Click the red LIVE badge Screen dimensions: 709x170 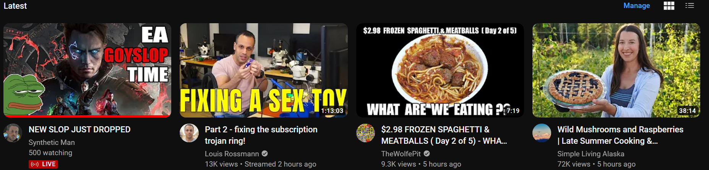[x=43, y=164]
